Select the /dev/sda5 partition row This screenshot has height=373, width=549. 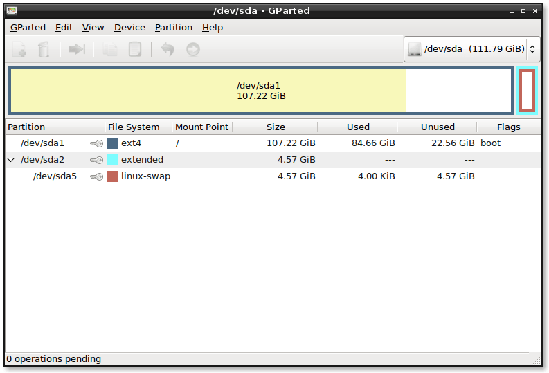coord(273,176)
